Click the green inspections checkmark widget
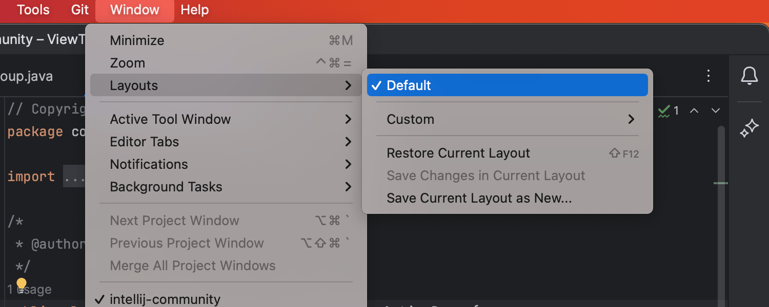Image resolution: width=769 pixels, height=307 pixels. pyautogui.click(x=665, y=111)
